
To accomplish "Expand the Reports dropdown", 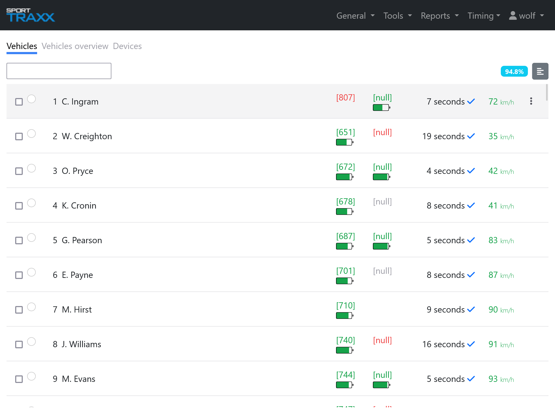I will click(435, 16).
